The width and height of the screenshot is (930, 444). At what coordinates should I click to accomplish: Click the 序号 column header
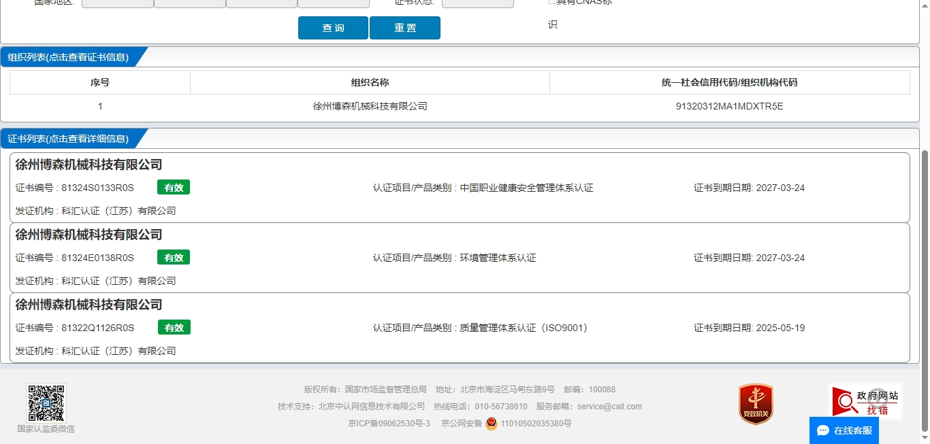(x=100, y=82)
